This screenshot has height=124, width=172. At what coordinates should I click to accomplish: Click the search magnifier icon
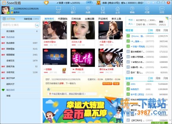click(x=37, y=25)
